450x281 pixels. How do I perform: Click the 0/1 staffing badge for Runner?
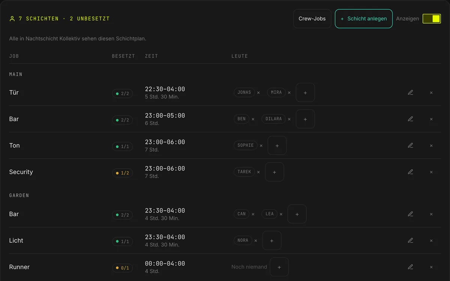coord(122,268)
